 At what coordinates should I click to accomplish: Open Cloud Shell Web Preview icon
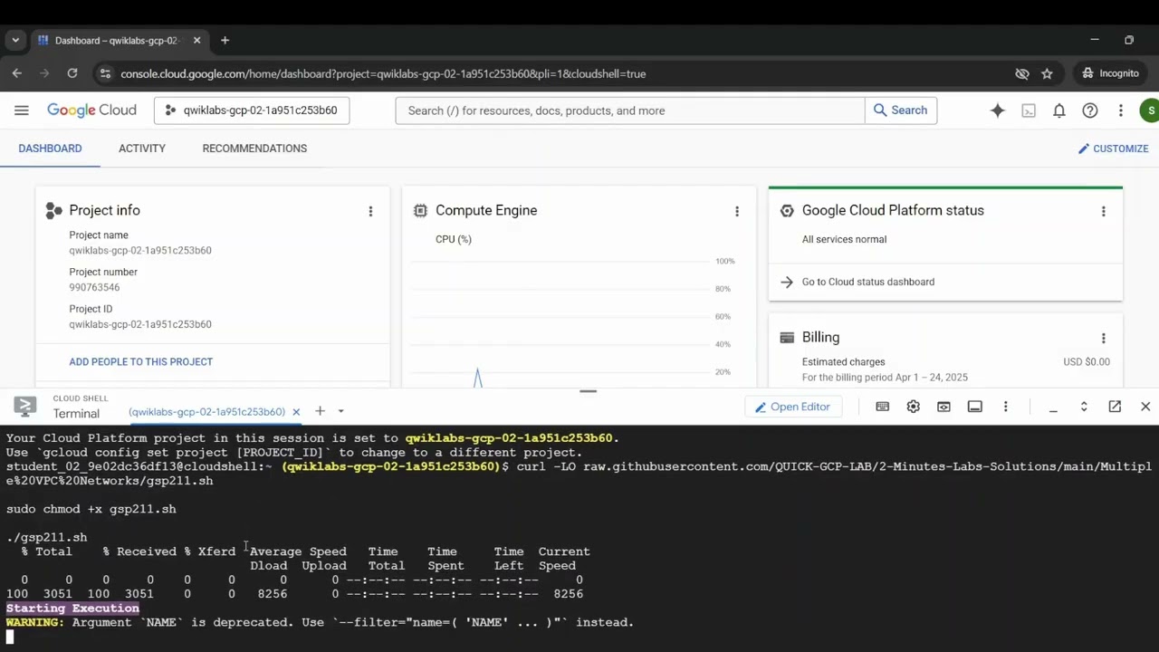point(943,407)
